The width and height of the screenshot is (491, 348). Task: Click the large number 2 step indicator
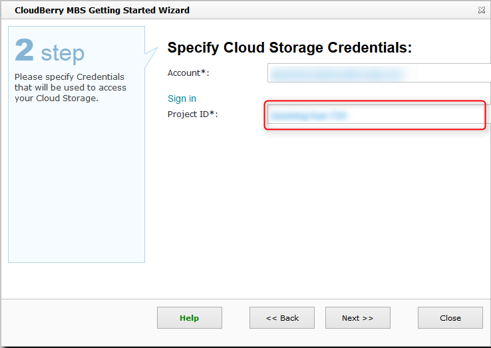click(24, 50)
